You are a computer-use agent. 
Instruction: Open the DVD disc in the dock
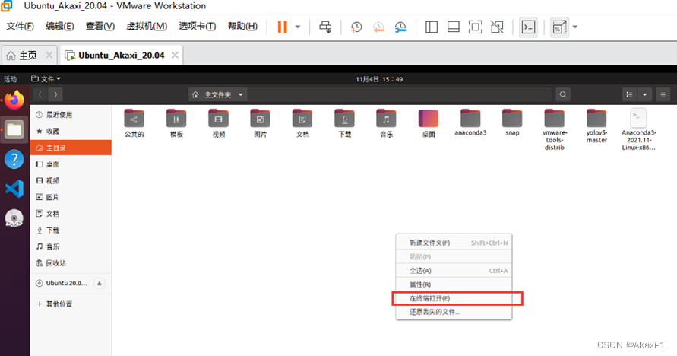pyautogui.click(x=14, y=218)
